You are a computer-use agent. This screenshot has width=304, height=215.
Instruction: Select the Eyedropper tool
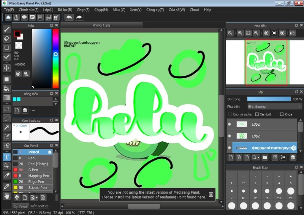pyautogui.click(x=7, y=187)
